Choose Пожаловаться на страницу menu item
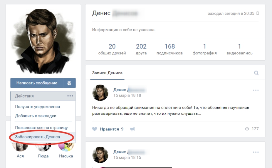This screenshot has width=272, height=168. tap(41, 128)
